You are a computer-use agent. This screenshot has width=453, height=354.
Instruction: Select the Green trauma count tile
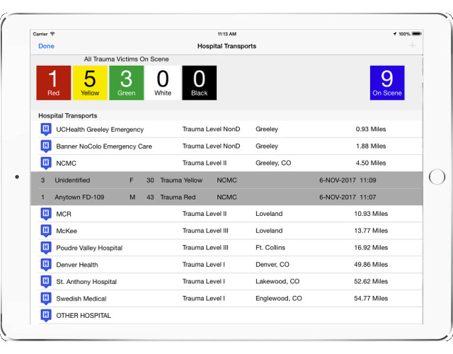click(126, 83)
